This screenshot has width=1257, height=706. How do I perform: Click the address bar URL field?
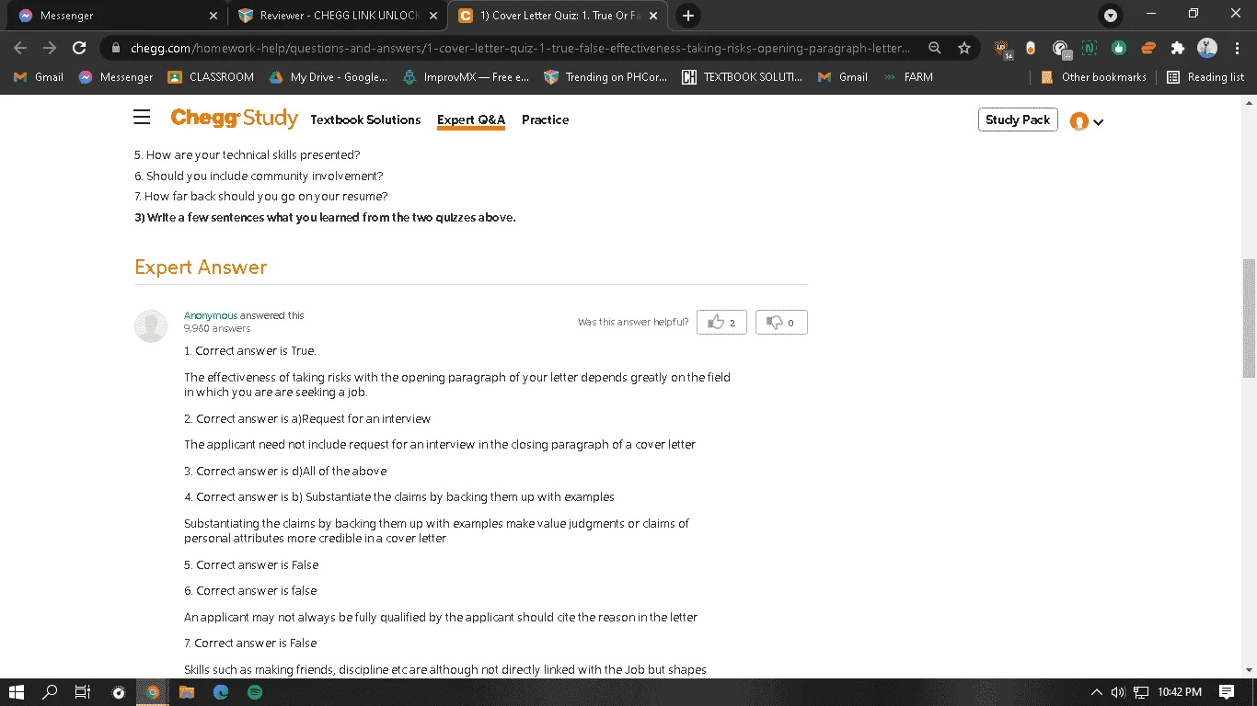coord(520,48)
